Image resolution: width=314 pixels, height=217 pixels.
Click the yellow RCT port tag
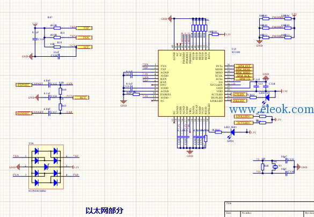coord(81,98)
